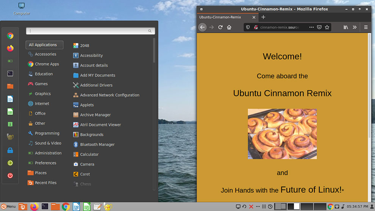375x211 pixels.
Task: Click the menu search input field
Action: point(91,31)
